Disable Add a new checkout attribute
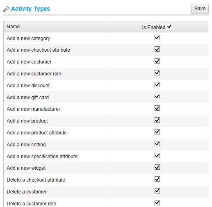Viewport: 212px width, 207px height. 157,49
